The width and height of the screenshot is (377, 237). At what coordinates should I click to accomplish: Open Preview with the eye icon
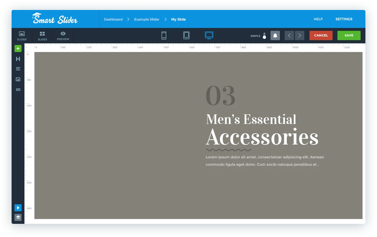point(63,36)
